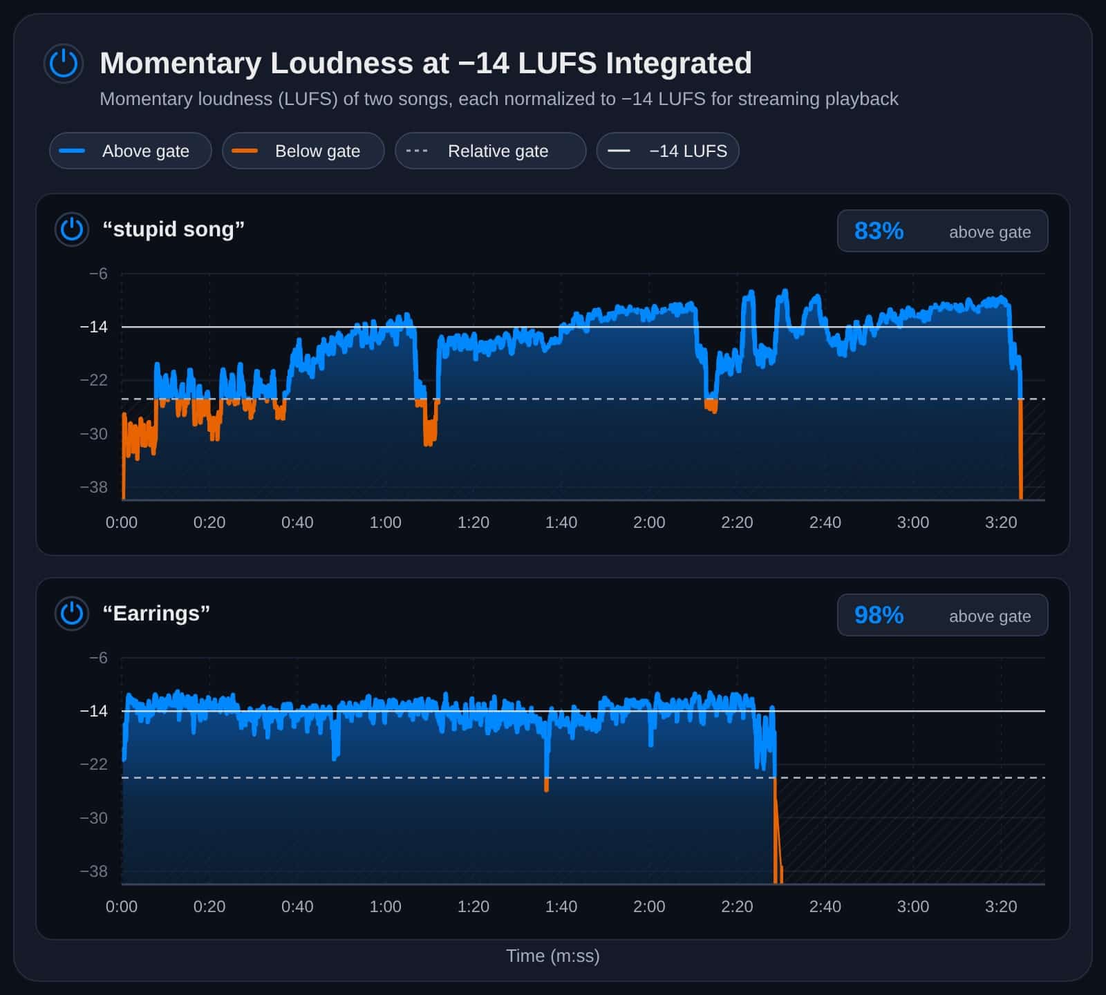Toggle the Above gate legend pill
The image size is (1106, 995).
[131, 151]
